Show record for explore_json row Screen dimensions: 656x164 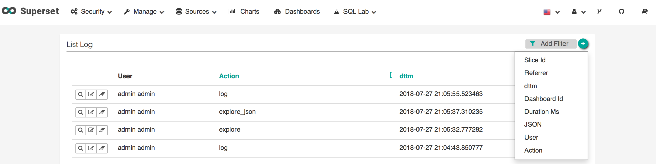point(81,112)
